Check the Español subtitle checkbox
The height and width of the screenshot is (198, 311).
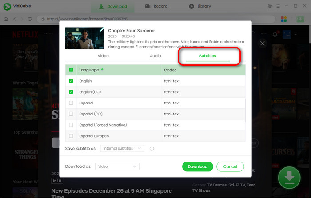click(x=71, y=103)
